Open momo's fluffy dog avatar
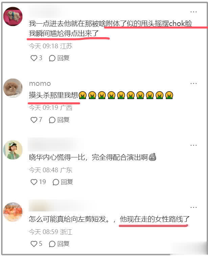 pos(13,88)
